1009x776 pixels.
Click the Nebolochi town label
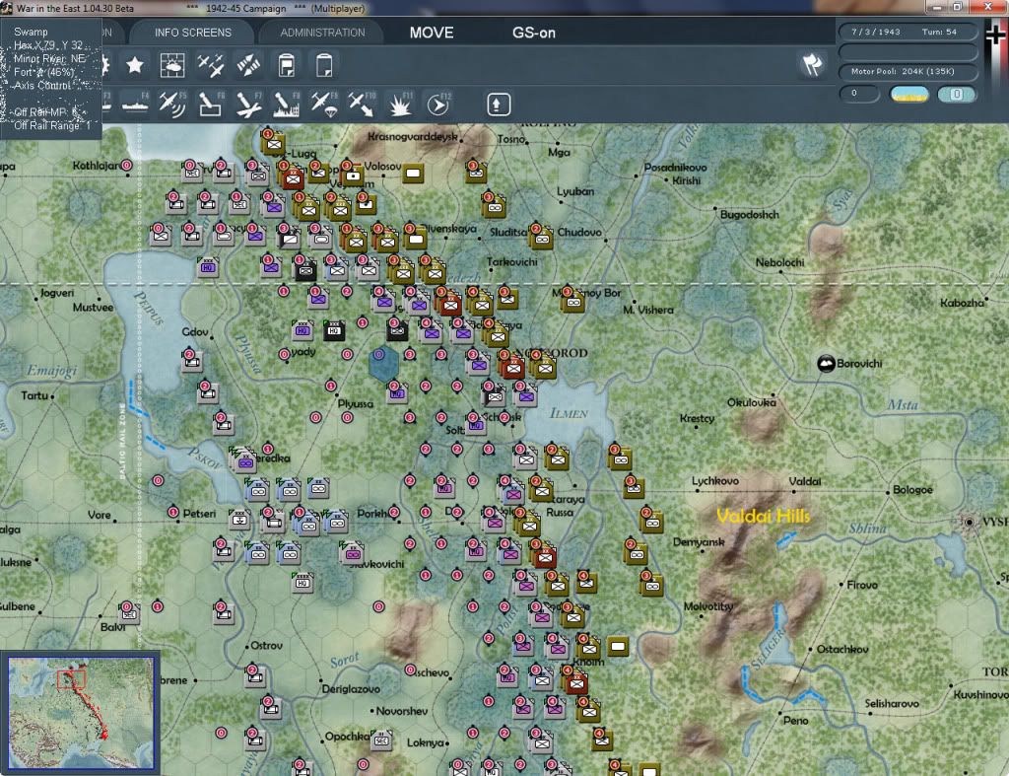coord(780,262)
